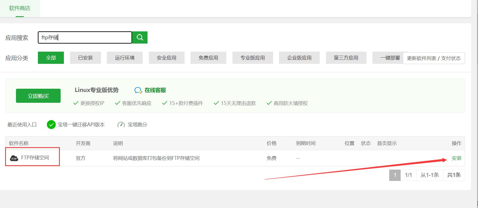Filter by 专业版应用 category
Viewport: 478px width, 208px height.
pos(253,58)
